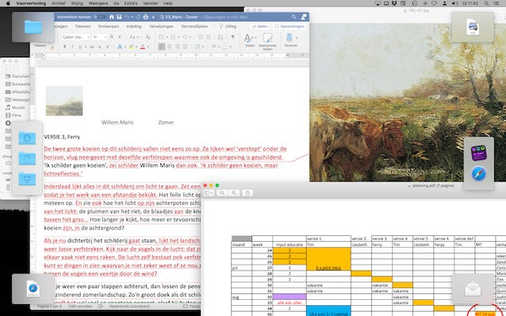Click the Center alignment icon
The image size is (506, 316).
pos(170,46)
